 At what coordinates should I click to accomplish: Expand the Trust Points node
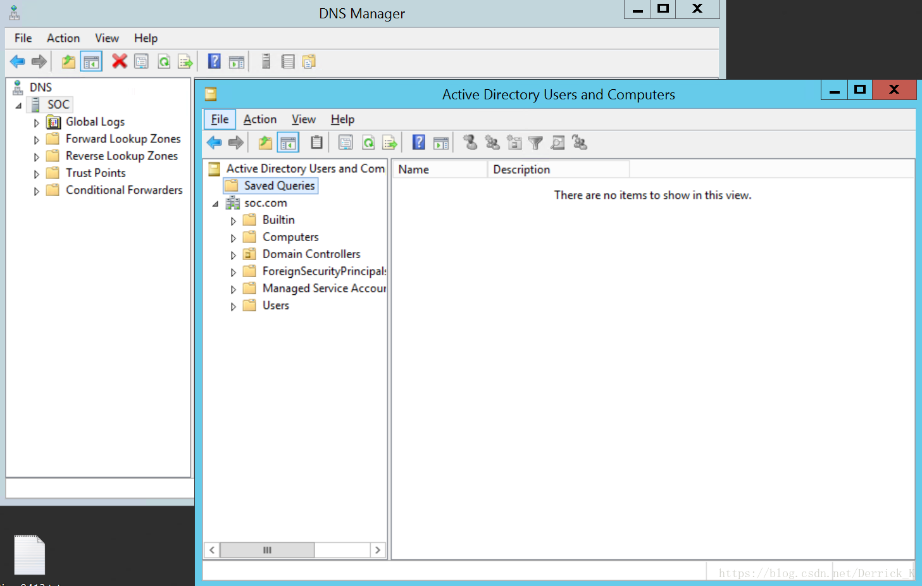37,174
